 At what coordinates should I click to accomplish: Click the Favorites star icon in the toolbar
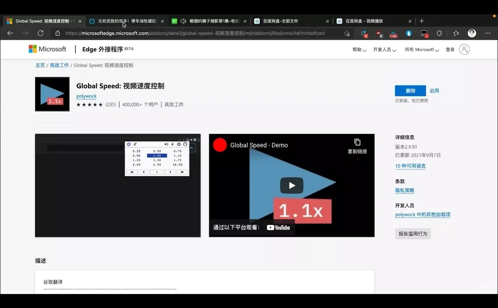(456, 33)
